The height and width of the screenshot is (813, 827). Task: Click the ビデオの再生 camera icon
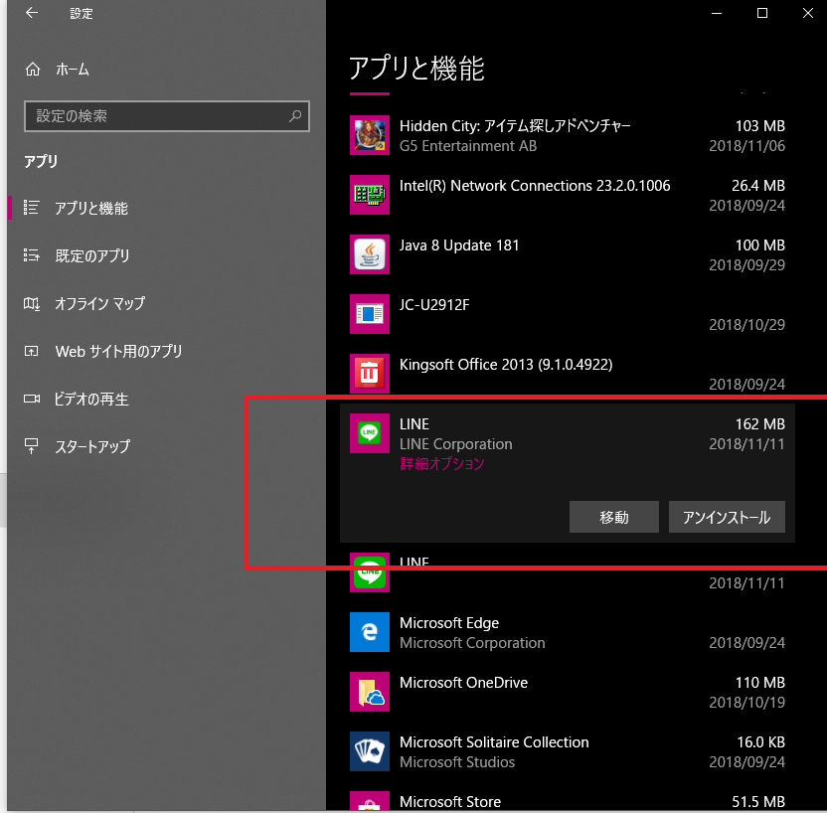click(x=32, y=399)
